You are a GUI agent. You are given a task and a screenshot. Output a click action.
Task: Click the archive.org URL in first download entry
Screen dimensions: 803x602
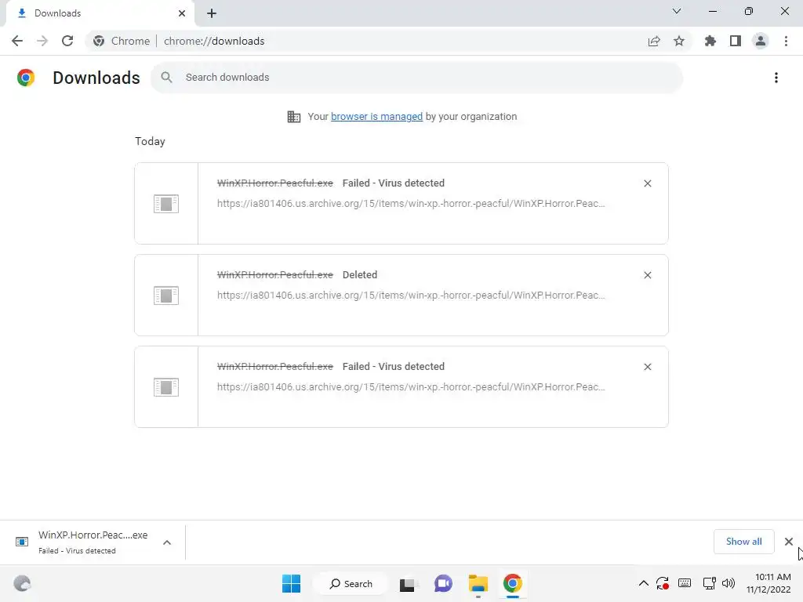(411, 203)
